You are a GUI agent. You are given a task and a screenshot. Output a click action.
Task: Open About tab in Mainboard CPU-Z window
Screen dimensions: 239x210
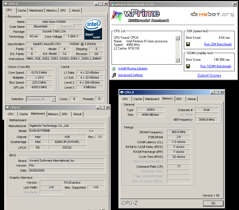point(77,114)
